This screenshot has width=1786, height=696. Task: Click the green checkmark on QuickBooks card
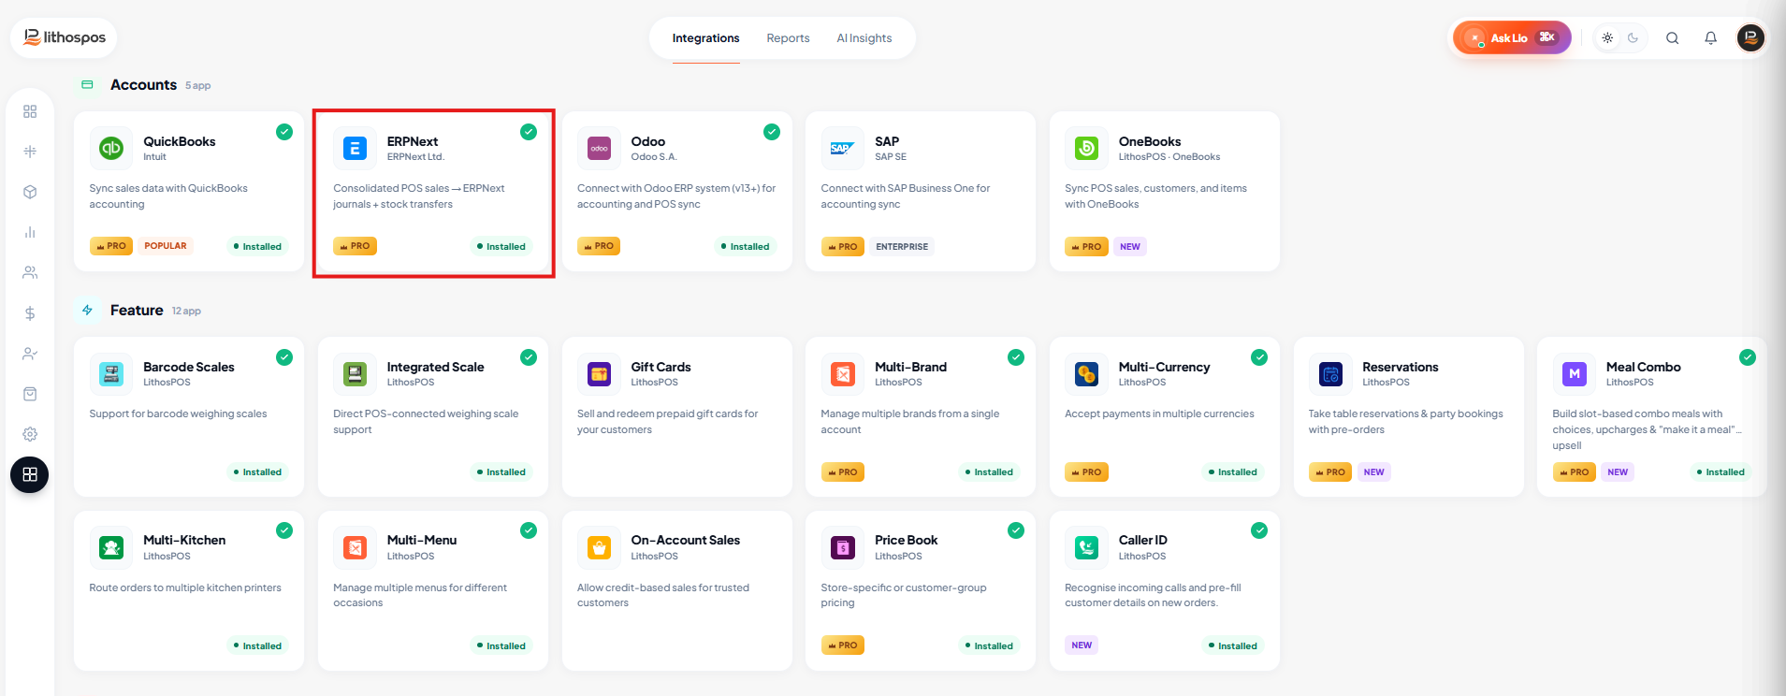click(284, 132)
